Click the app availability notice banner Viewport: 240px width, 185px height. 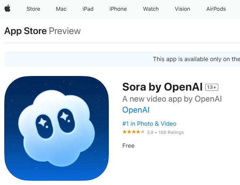coord(122,59)
